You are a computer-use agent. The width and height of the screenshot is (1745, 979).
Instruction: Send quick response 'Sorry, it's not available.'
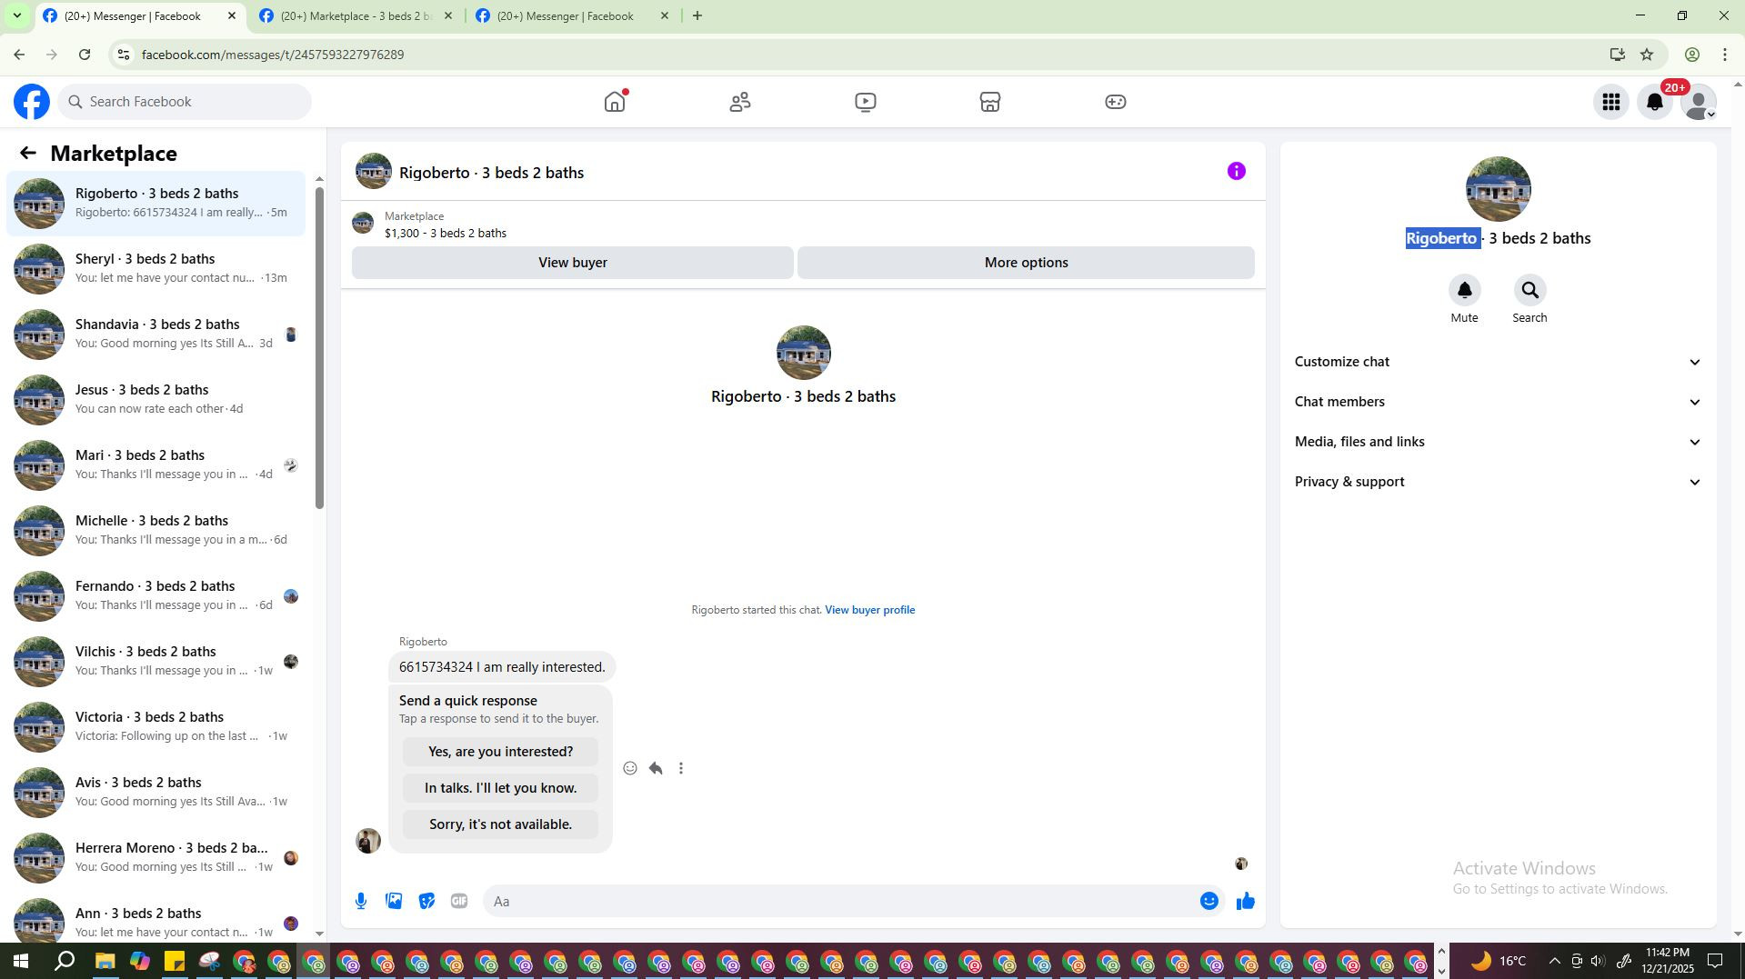coord(500,824)
